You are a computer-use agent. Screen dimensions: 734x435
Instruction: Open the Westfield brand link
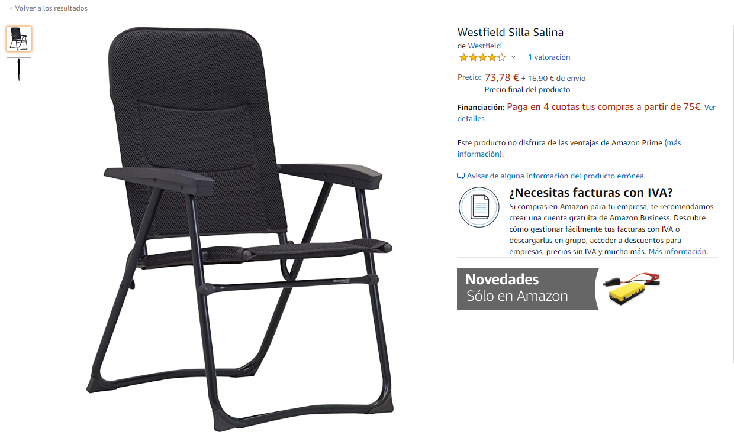484,46
